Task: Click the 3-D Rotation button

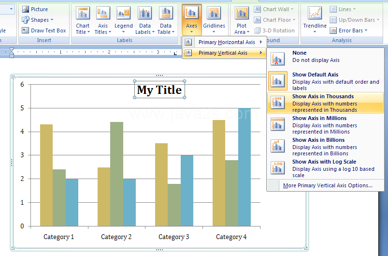Action: coord(274,30)
